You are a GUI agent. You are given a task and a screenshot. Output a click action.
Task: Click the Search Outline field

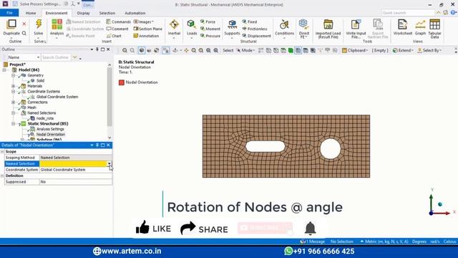(56, 57)
